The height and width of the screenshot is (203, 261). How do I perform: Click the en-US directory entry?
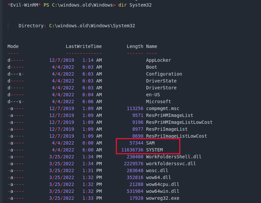(153, 95)
